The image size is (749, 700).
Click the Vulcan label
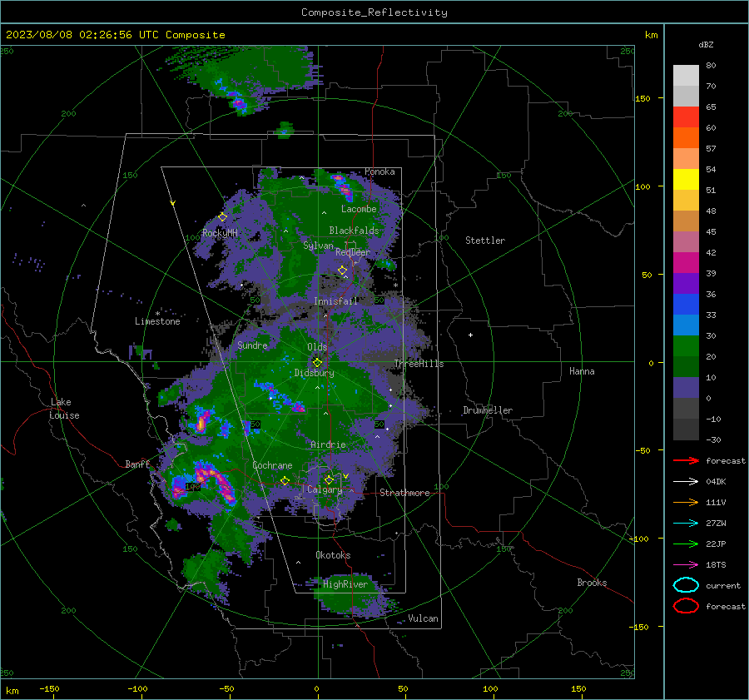[x=423, y=618]
